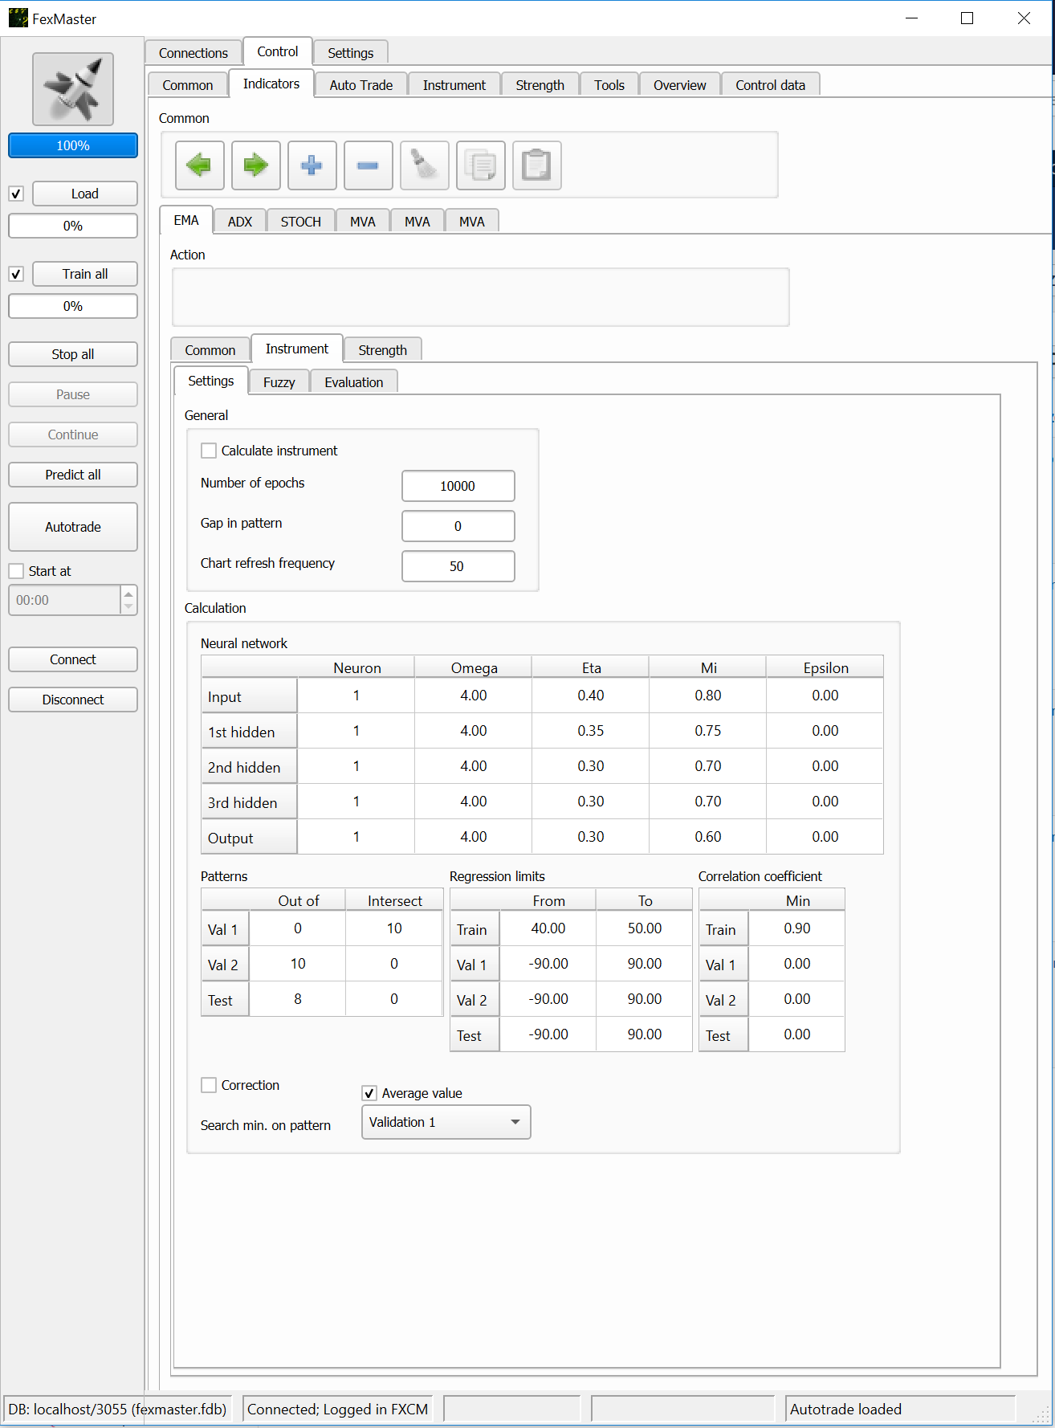Open the Fuzzy tab
Screen dimensions: 1055x1428
[279, 382]
